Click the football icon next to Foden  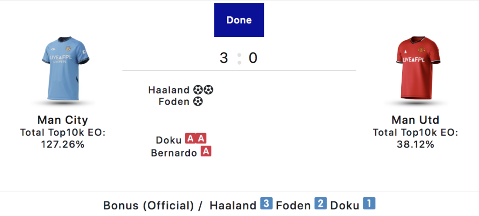198,101
